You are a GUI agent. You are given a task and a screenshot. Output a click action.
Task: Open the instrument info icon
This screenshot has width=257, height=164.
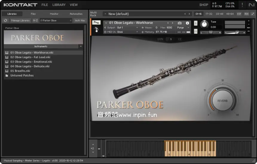(x=187, y=23)
